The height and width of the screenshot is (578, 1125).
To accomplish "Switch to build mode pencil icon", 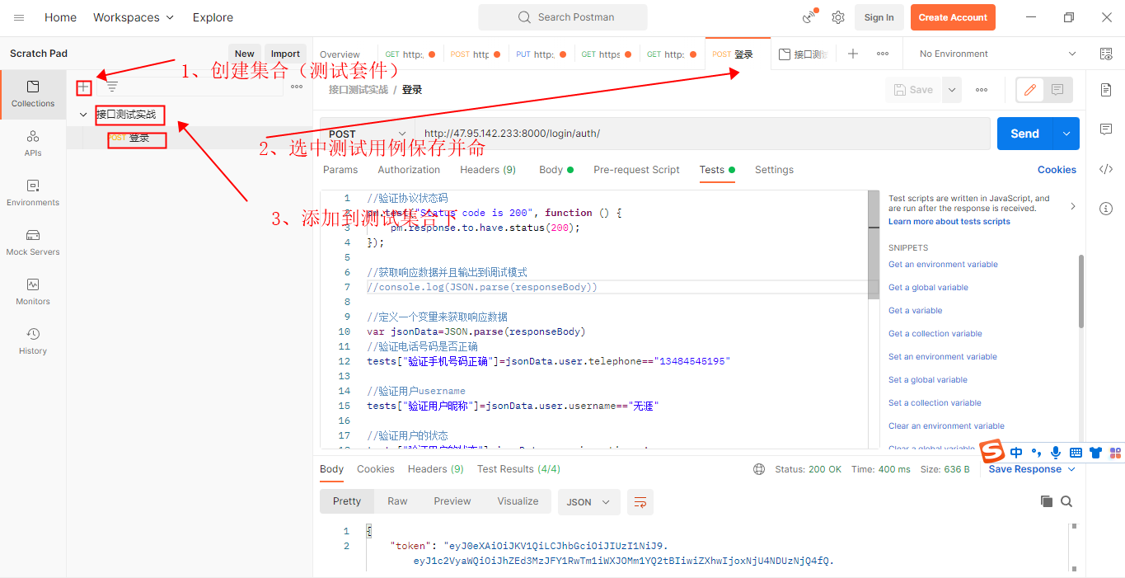I will point(1029,90).
